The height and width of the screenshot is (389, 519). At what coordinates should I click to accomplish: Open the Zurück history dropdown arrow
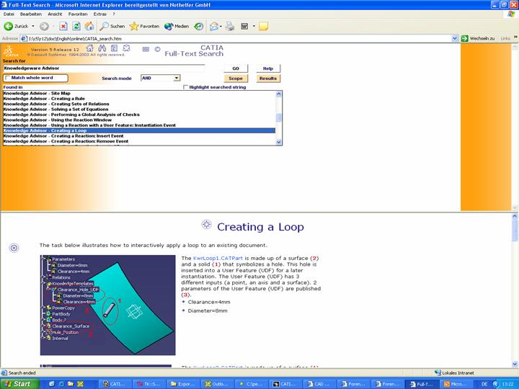pyautogui.click(x=33, y=26)
